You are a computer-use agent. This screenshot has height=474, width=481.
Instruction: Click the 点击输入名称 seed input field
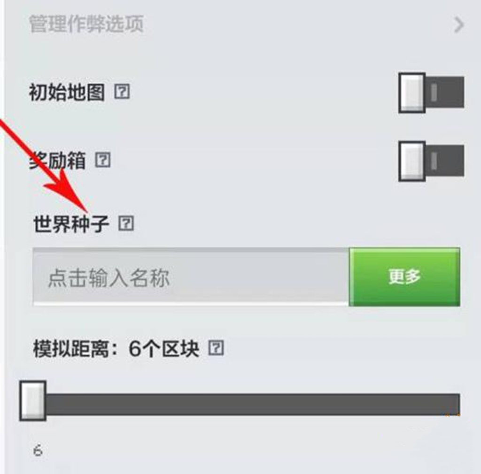pyautogui.click(x=191, y=276)
